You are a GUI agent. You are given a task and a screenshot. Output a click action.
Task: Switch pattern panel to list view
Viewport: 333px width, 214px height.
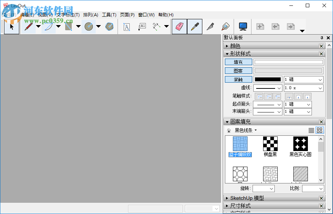coord(312,130)
